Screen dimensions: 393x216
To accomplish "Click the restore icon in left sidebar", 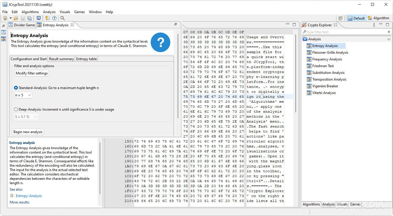I will [x=4, y=26].
